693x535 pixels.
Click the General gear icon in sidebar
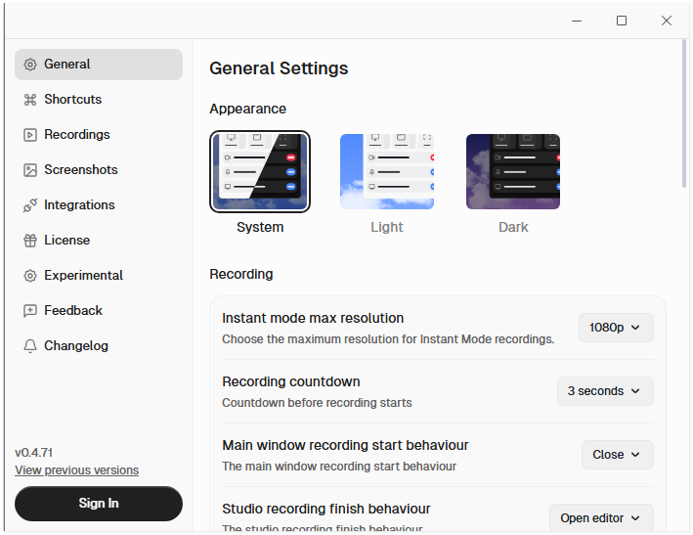click(30, 65)
